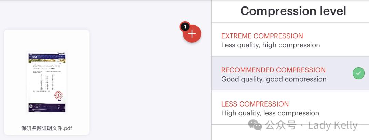369x140 pixels.
Task: Click the 'Good quality, good compression' description
Action: (274, 79)
